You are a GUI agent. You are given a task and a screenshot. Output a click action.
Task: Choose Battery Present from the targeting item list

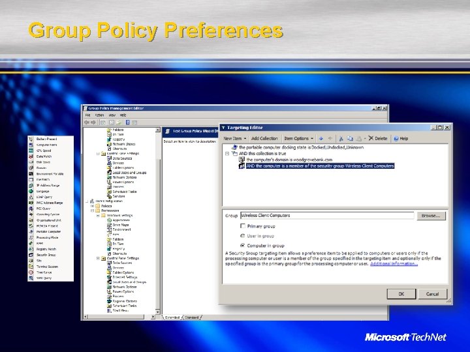(x=46, y=139)
